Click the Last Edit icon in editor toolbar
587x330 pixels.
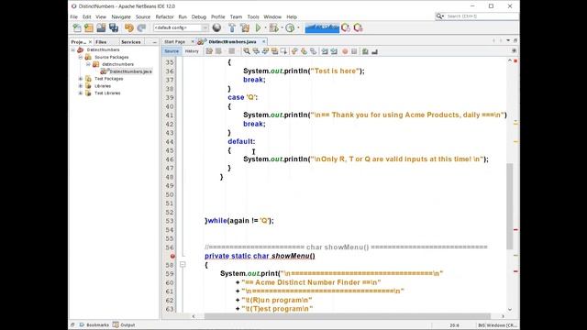[209, 51]
